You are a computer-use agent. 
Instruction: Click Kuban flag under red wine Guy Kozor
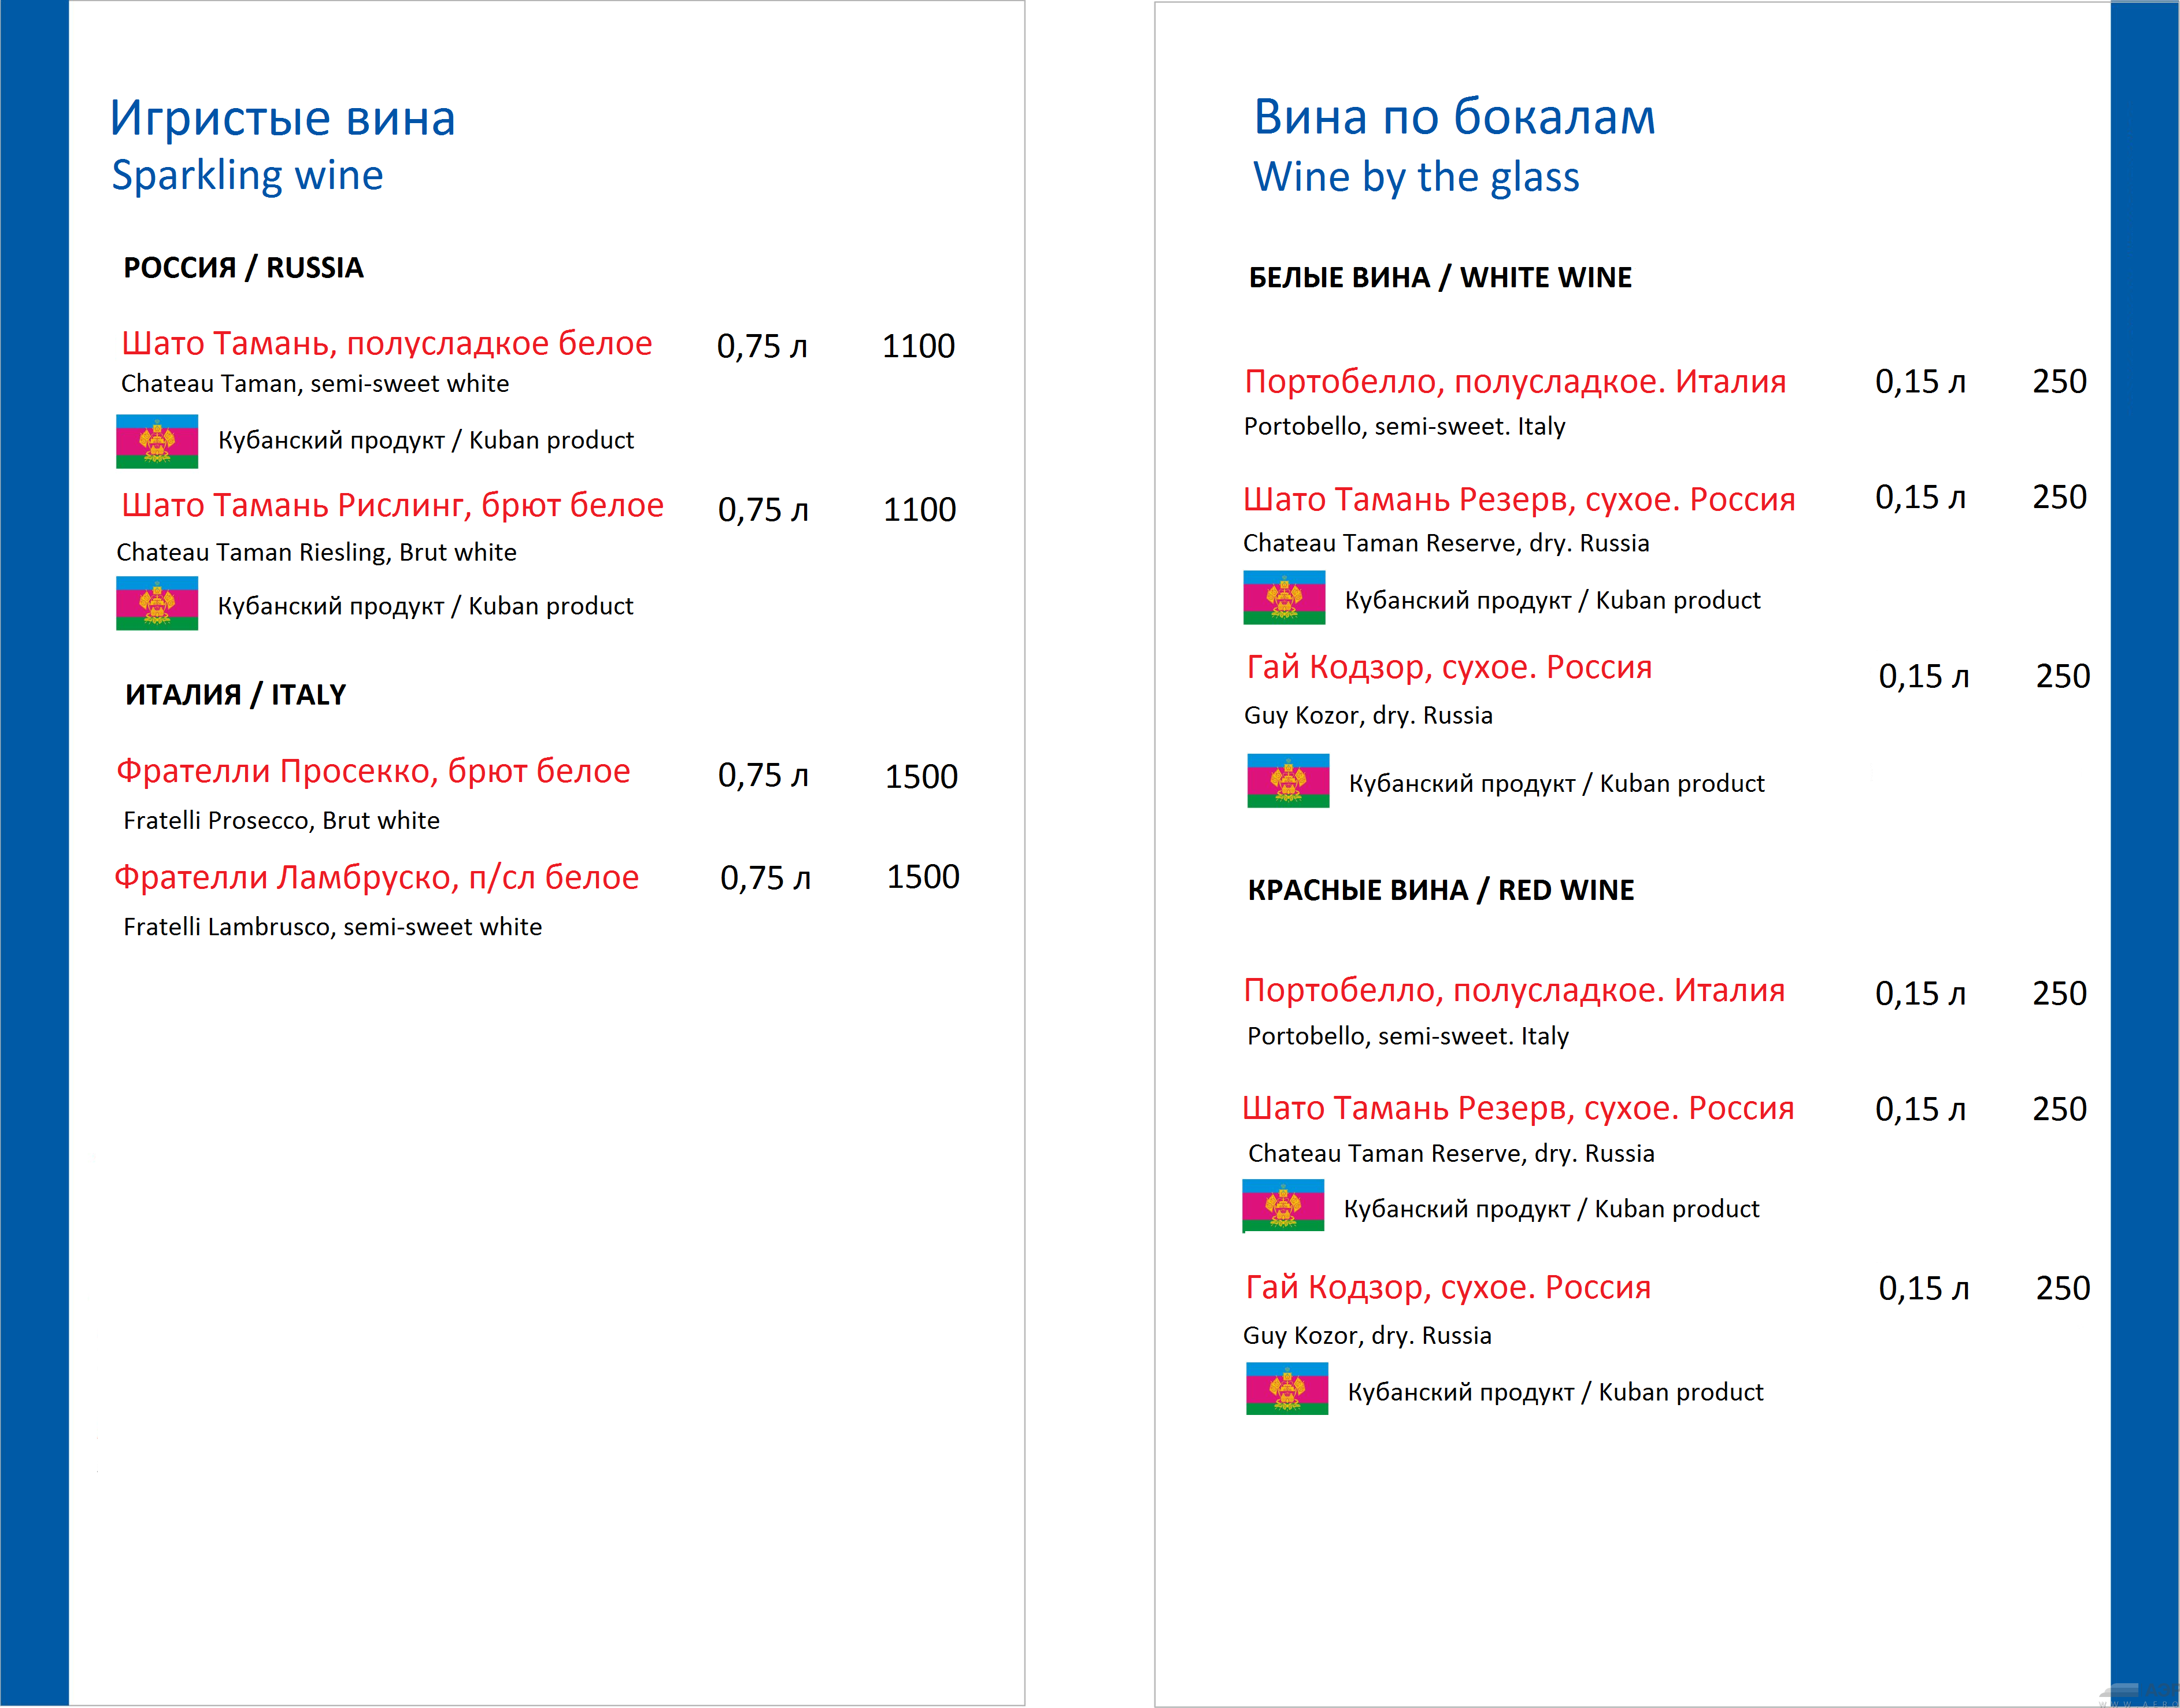click(1287, 1389)
